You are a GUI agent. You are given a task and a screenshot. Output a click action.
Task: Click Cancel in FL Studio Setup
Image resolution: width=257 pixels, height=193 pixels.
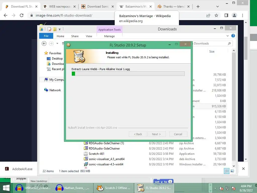point(178,134)
